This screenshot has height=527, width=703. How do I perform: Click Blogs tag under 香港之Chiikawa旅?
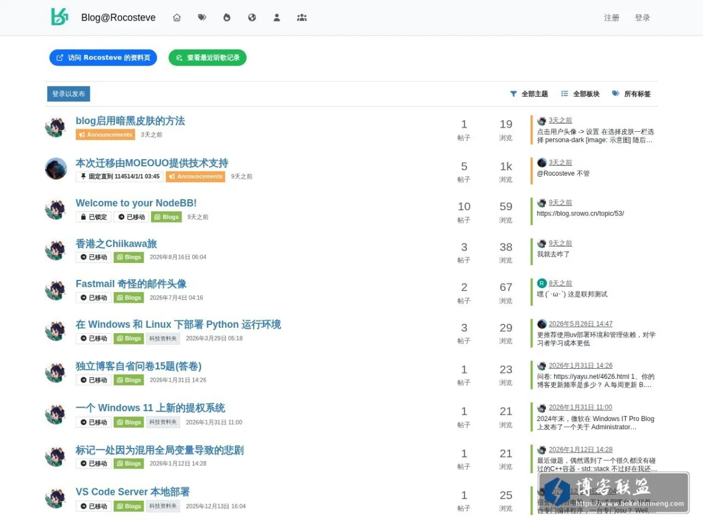click(x=129, y=257)
